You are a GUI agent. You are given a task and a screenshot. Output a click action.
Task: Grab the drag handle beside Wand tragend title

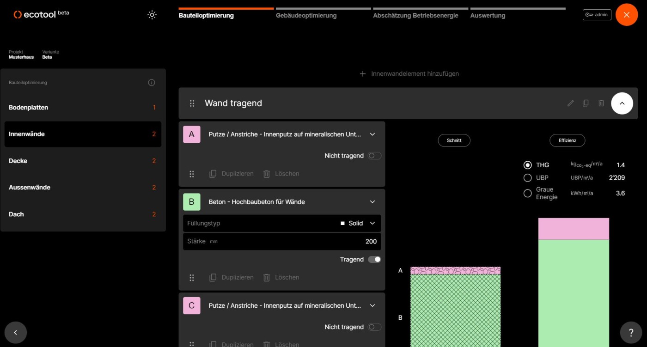[x=192, y=103]
